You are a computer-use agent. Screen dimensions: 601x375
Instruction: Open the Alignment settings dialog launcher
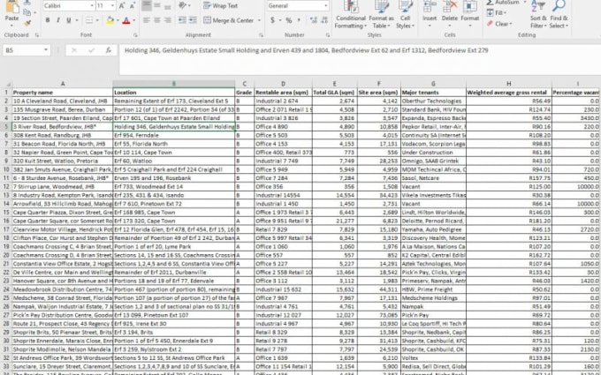coord(261,35)
